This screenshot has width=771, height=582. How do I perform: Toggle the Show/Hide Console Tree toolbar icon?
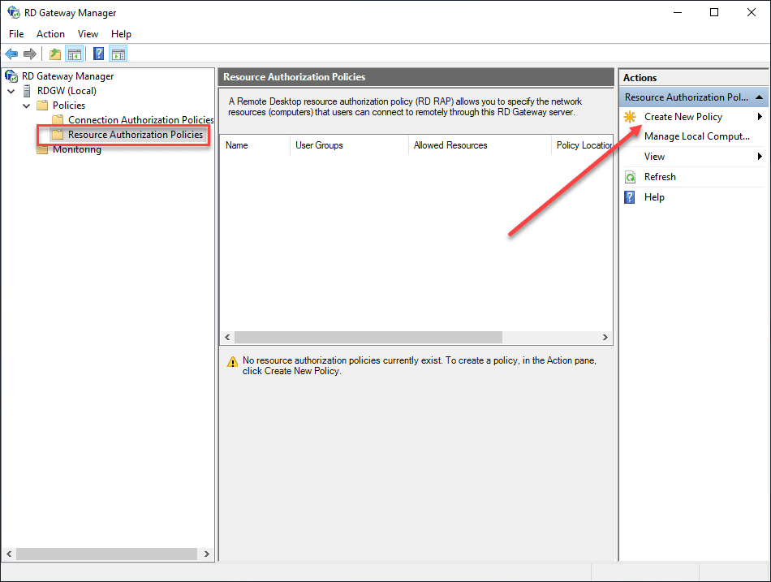coord(75,54)
